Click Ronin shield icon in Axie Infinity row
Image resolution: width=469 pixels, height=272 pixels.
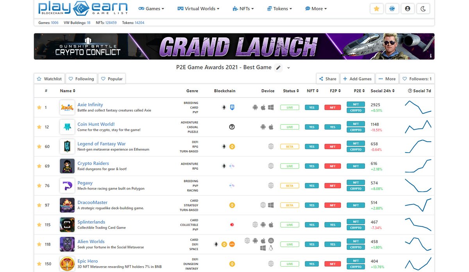click(232, 107)
